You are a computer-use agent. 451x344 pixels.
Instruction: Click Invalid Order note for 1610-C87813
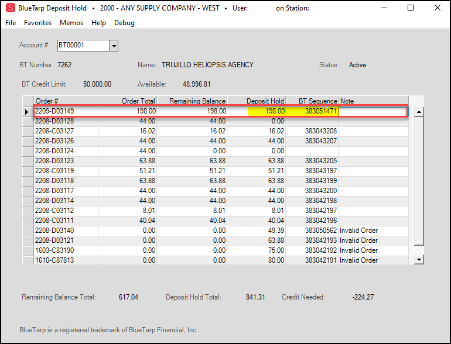pos(373,260)
